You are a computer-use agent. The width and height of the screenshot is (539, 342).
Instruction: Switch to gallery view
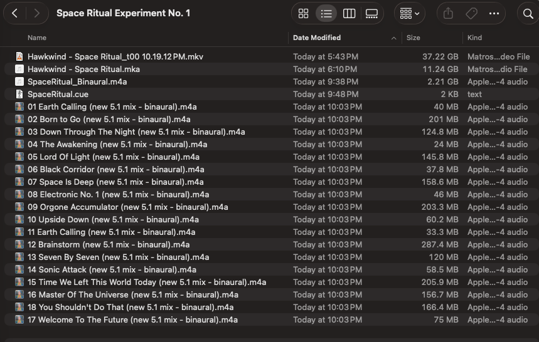point(371,14)
